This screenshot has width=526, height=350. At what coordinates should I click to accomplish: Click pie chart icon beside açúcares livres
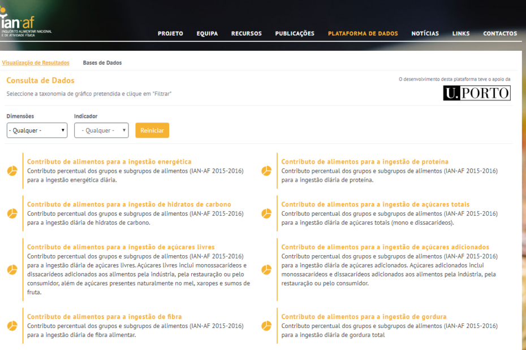[x=12, y=270]
